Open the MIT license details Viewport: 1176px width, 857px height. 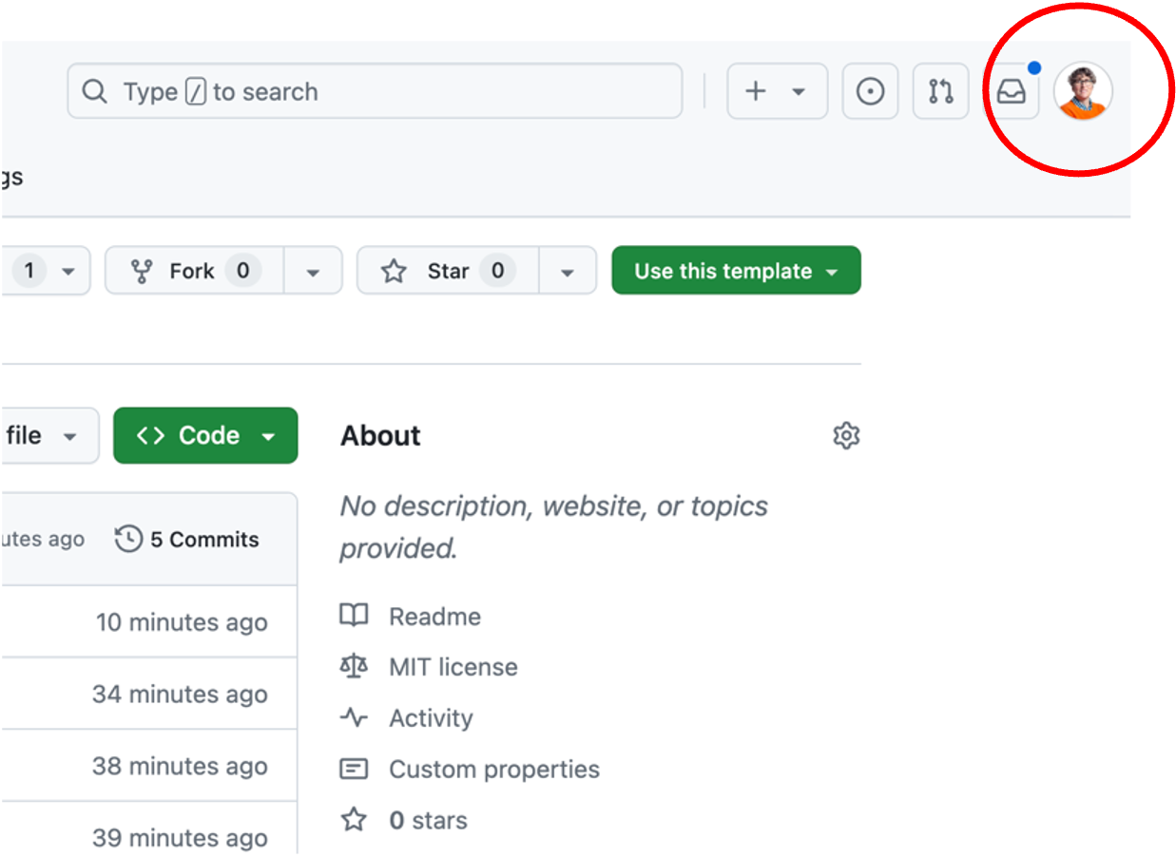point(453,667)
